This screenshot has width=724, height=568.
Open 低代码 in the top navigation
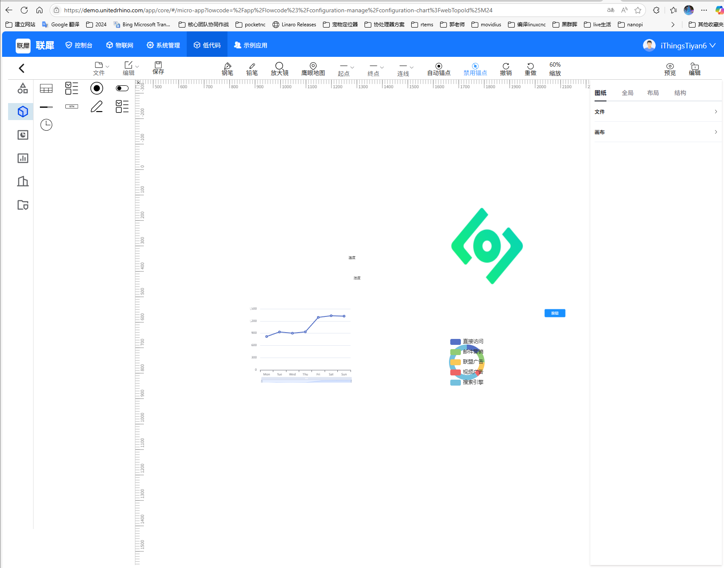pyautogui.click(x=207, y=45)
